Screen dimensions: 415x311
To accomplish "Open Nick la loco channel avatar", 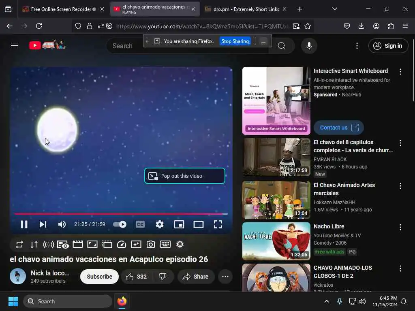I will [18, 276].
